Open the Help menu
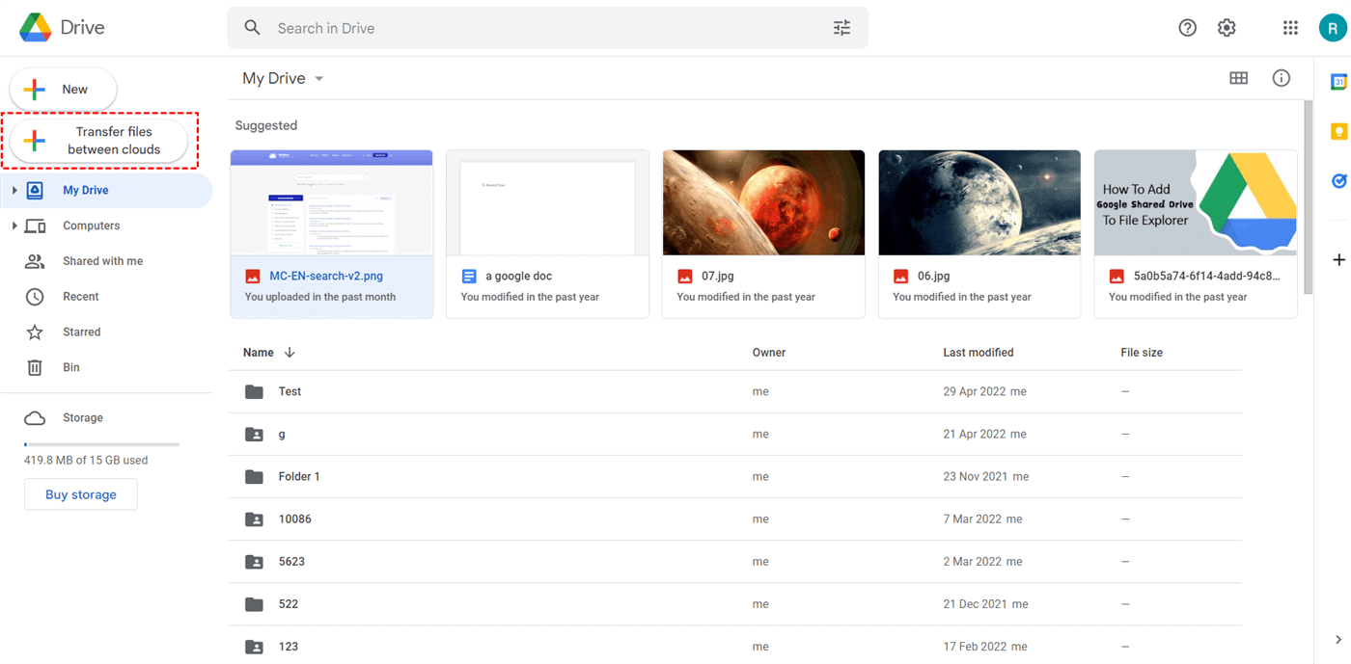Screen dimensions: 1351x664 [x=1187, y=27]
